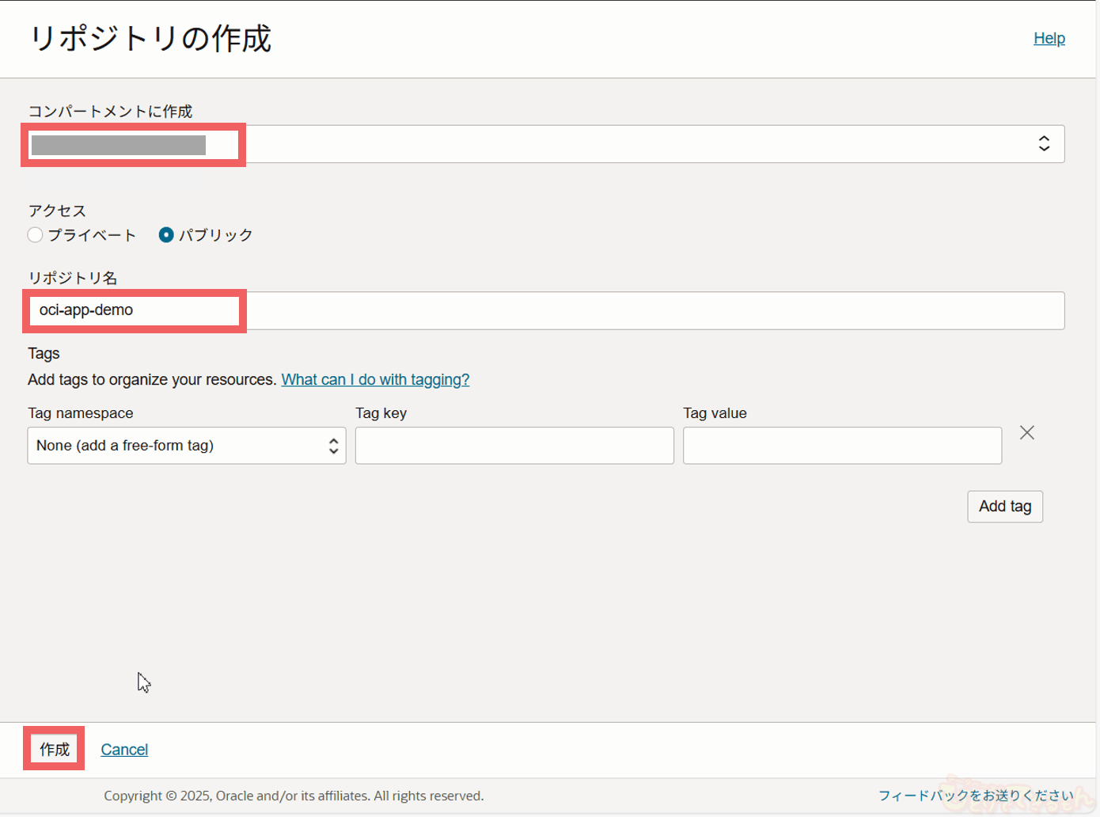
Task: Open the Help link
Action: (x=1049, y=38)
